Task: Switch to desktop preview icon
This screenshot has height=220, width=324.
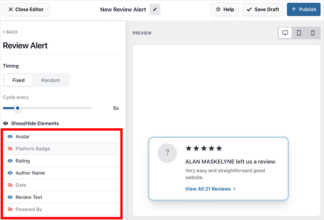Action: tap(285, 33)
